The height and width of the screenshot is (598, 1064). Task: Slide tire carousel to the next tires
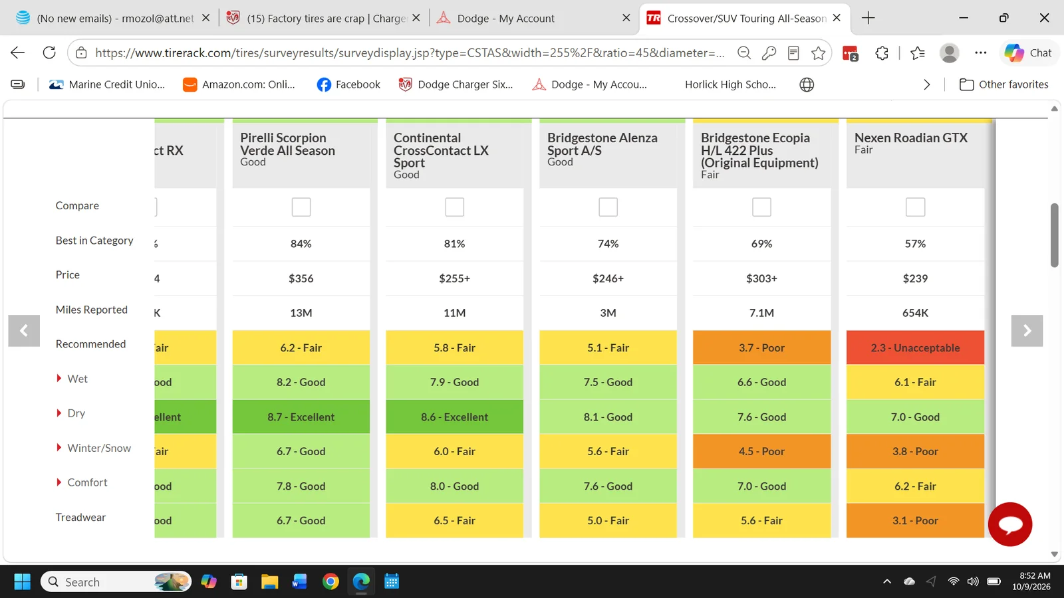pos(1027,331)
